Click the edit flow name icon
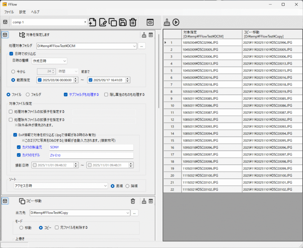Viewport: 303px width, 248px height. click(x=103, y=22)
